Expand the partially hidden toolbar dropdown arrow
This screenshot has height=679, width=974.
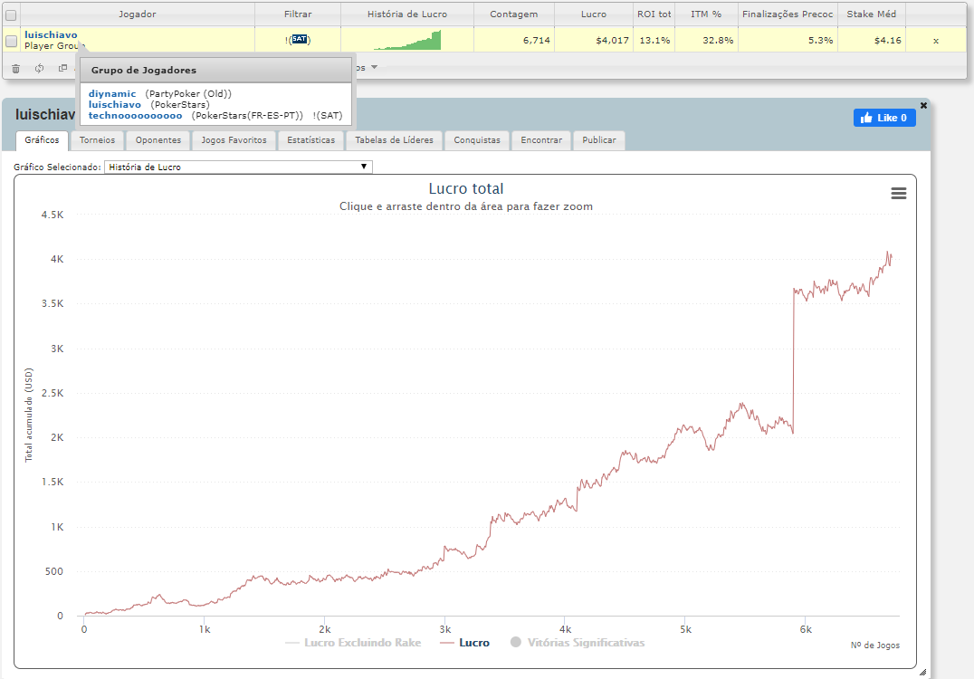tap(374, 67)
